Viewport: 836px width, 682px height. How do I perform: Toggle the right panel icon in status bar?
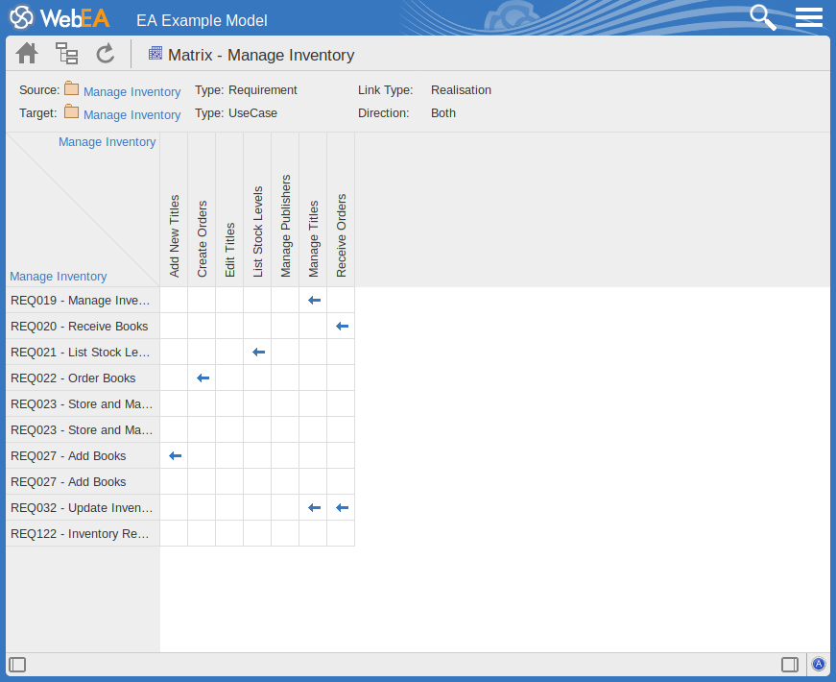pyautogui.click(x=790, y=665)
